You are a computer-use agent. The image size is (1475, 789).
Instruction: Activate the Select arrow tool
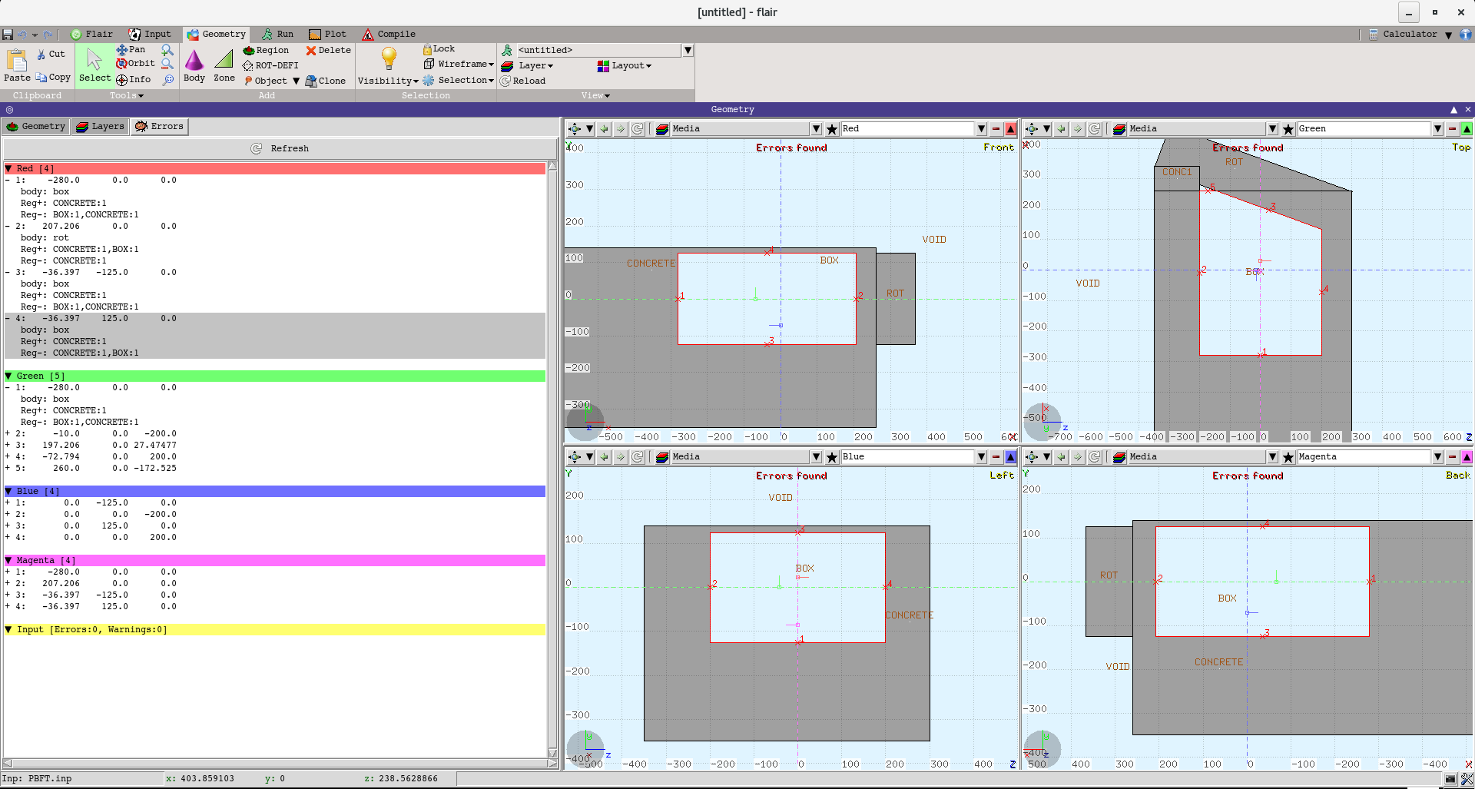coord(94,65)
